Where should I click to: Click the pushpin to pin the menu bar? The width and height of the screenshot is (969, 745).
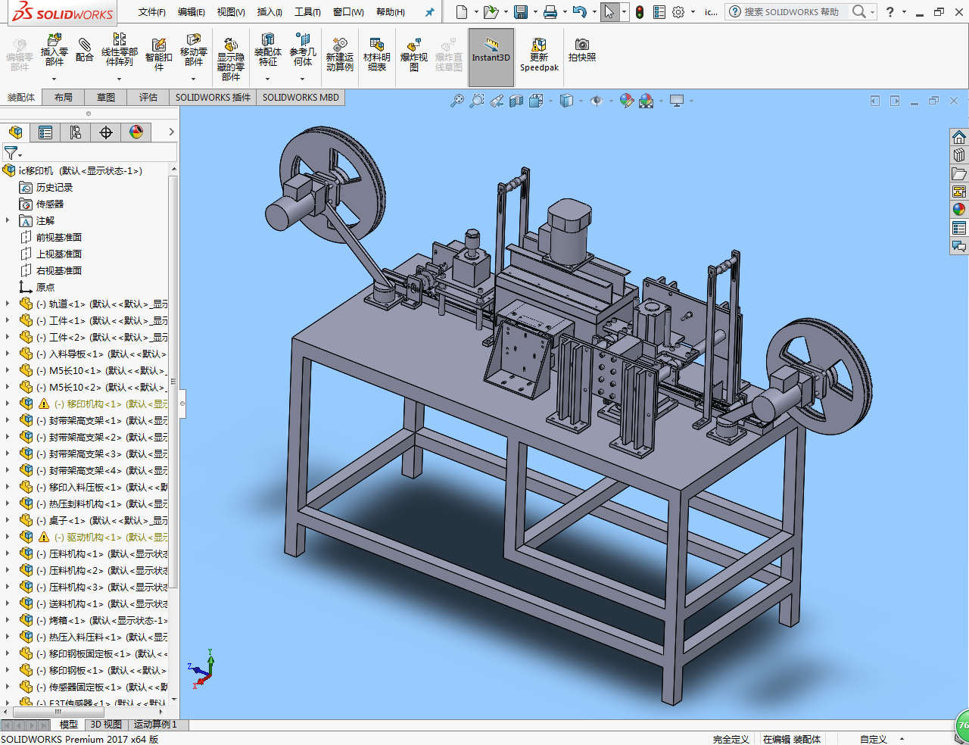point(430,12)
